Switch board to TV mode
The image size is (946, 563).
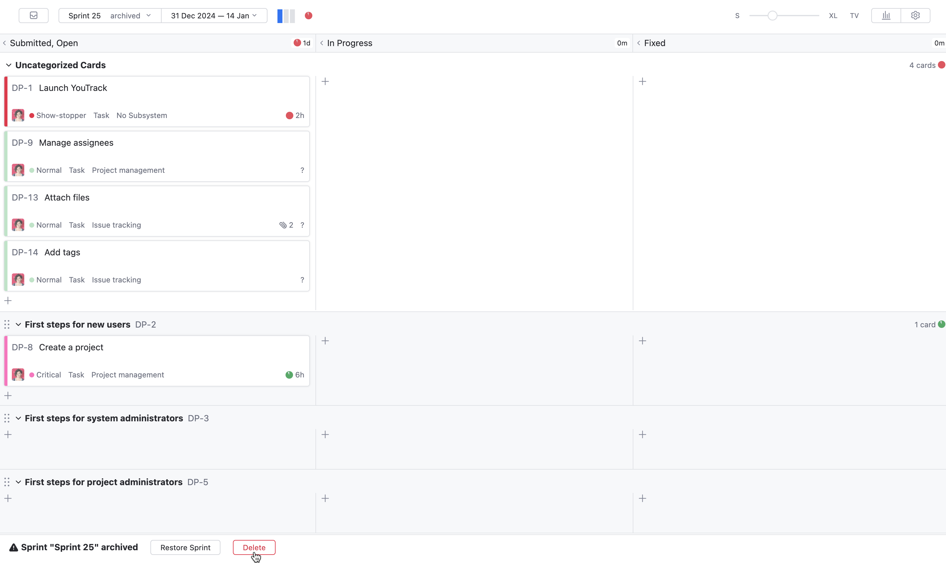[x=854, y=16]
